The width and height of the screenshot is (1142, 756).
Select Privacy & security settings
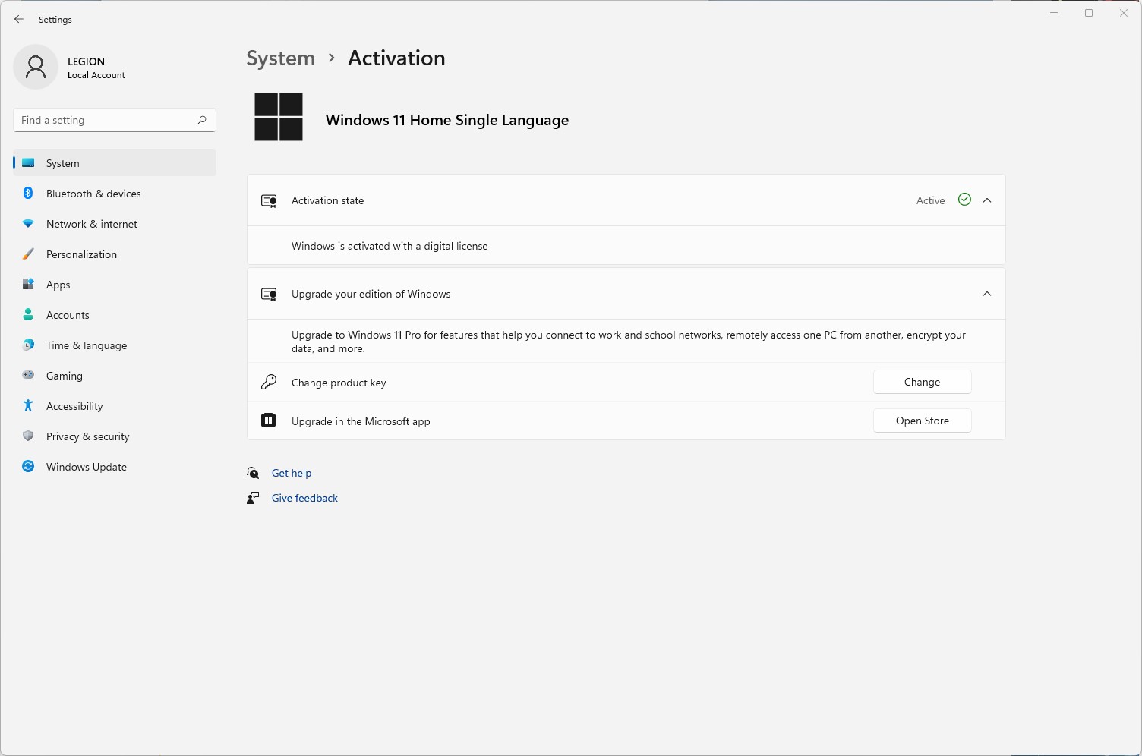click(x=87, y=436)
